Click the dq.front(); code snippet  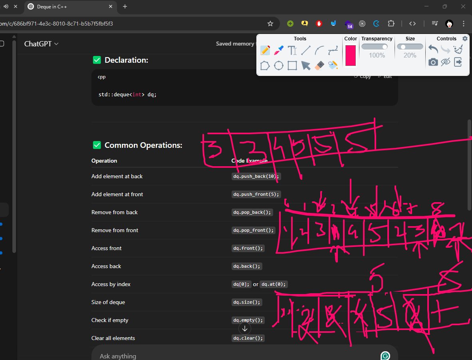pyautogui.click(x=248, y=248)
